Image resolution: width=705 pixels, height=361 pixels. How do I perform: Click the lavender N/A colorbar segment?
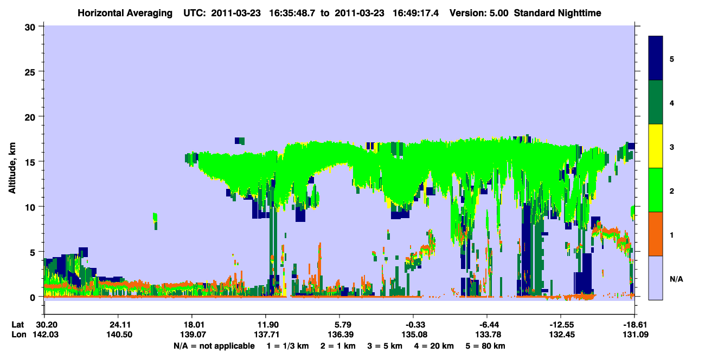656,277
